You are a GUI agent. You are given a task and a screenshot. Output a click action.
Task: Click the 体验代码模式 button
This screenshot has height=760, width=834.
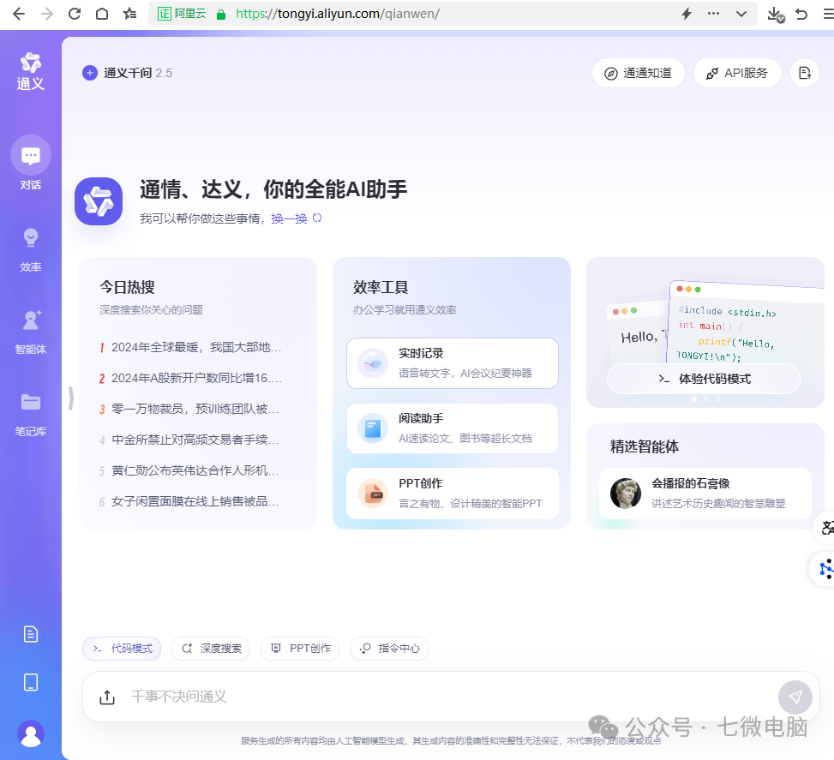[x=705, y=378]
